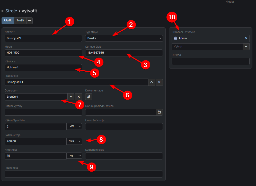Focus the QR kód input field
This screenshot has width=256, height=186.
(x=210, y=61)
